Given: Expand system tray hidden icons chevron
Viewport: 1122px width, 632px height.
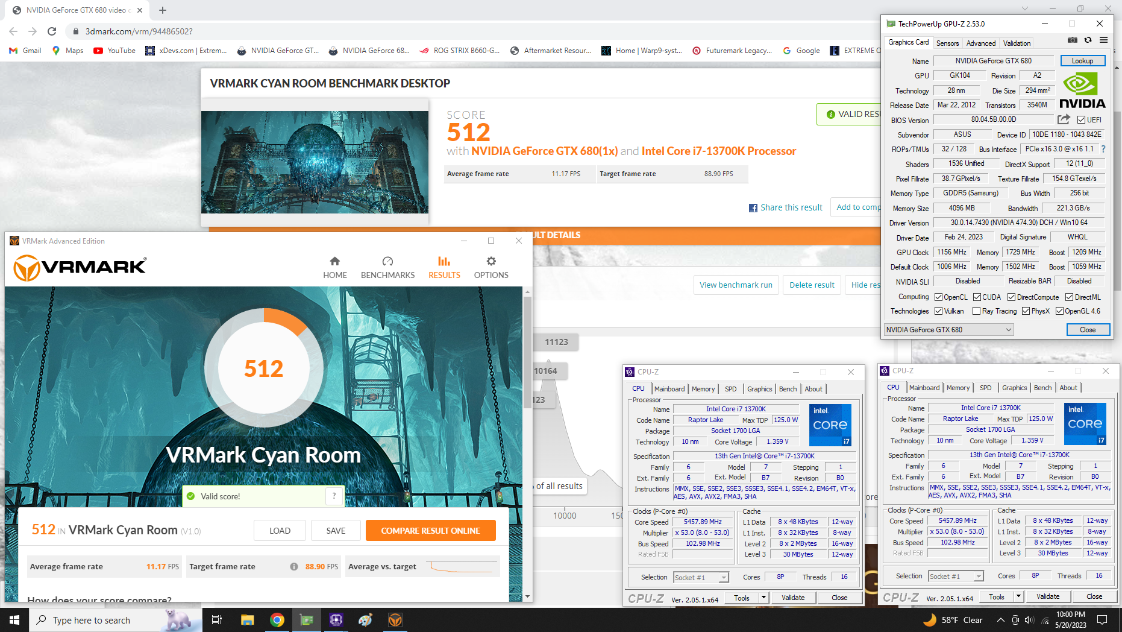Looking at the screenshot, I should (1000, 620).
